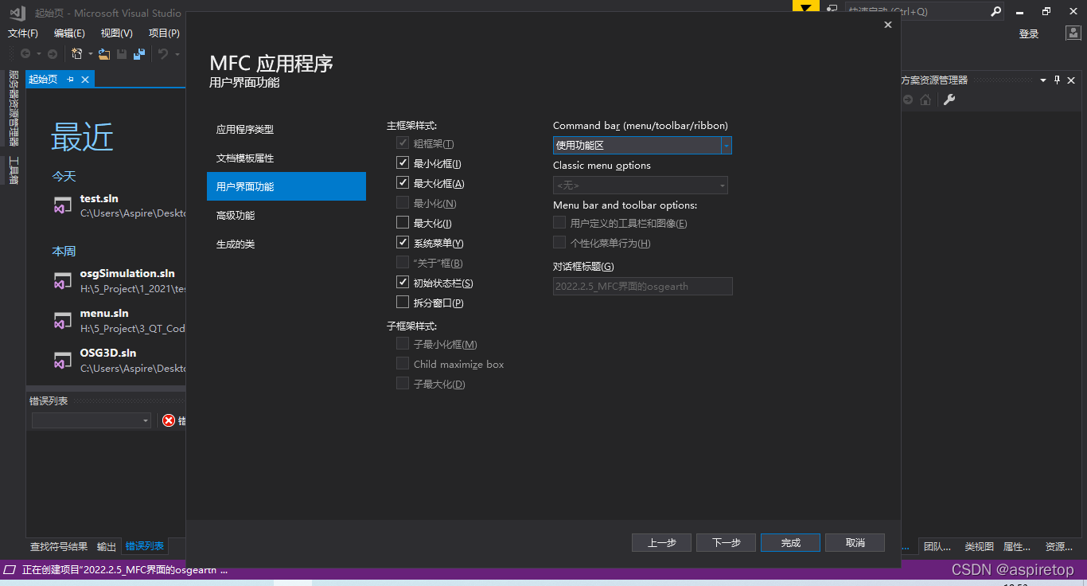Viewport: 1087px width, 586px height.
Task: Open the Solution Explorer window position dropdown
Action: coord(1042,80)
